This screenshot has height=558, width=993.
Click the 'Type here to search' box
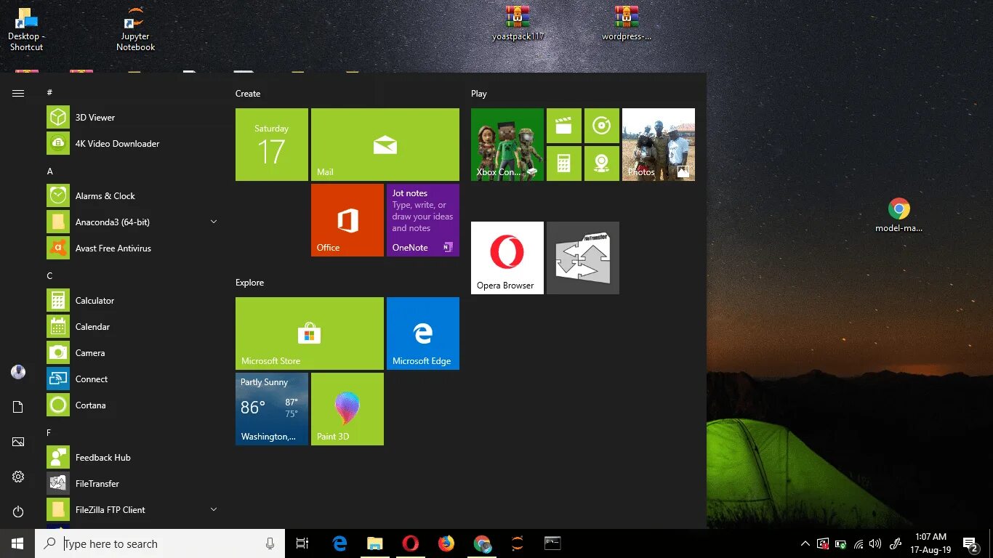[x=160, y=543]
